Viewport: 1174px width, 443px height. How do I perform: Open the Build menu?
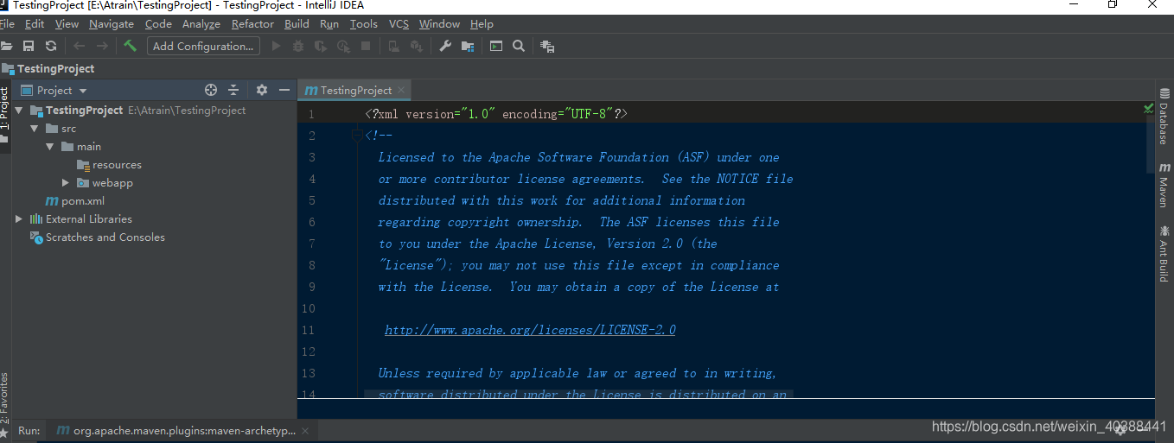[x=297, y=24]
